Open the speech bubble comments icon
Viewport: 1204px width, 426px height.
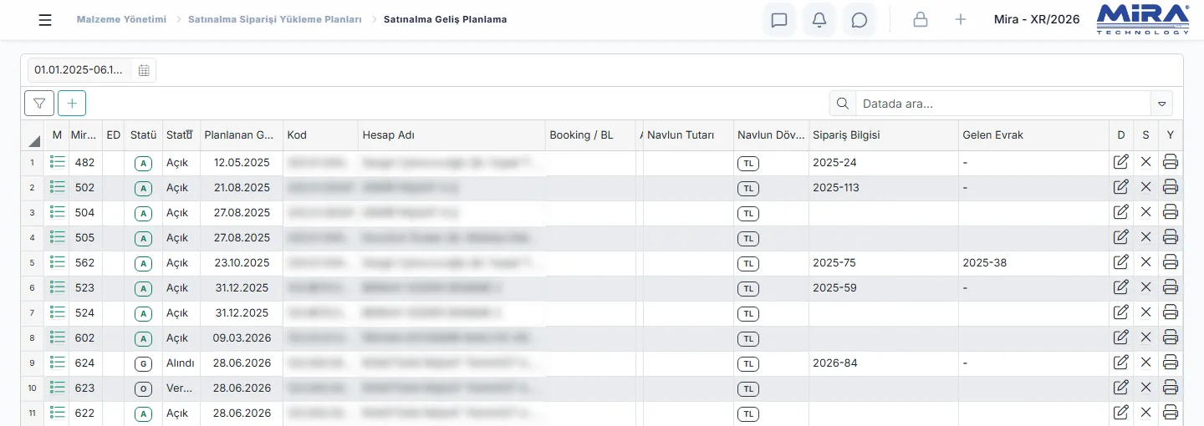860,20
